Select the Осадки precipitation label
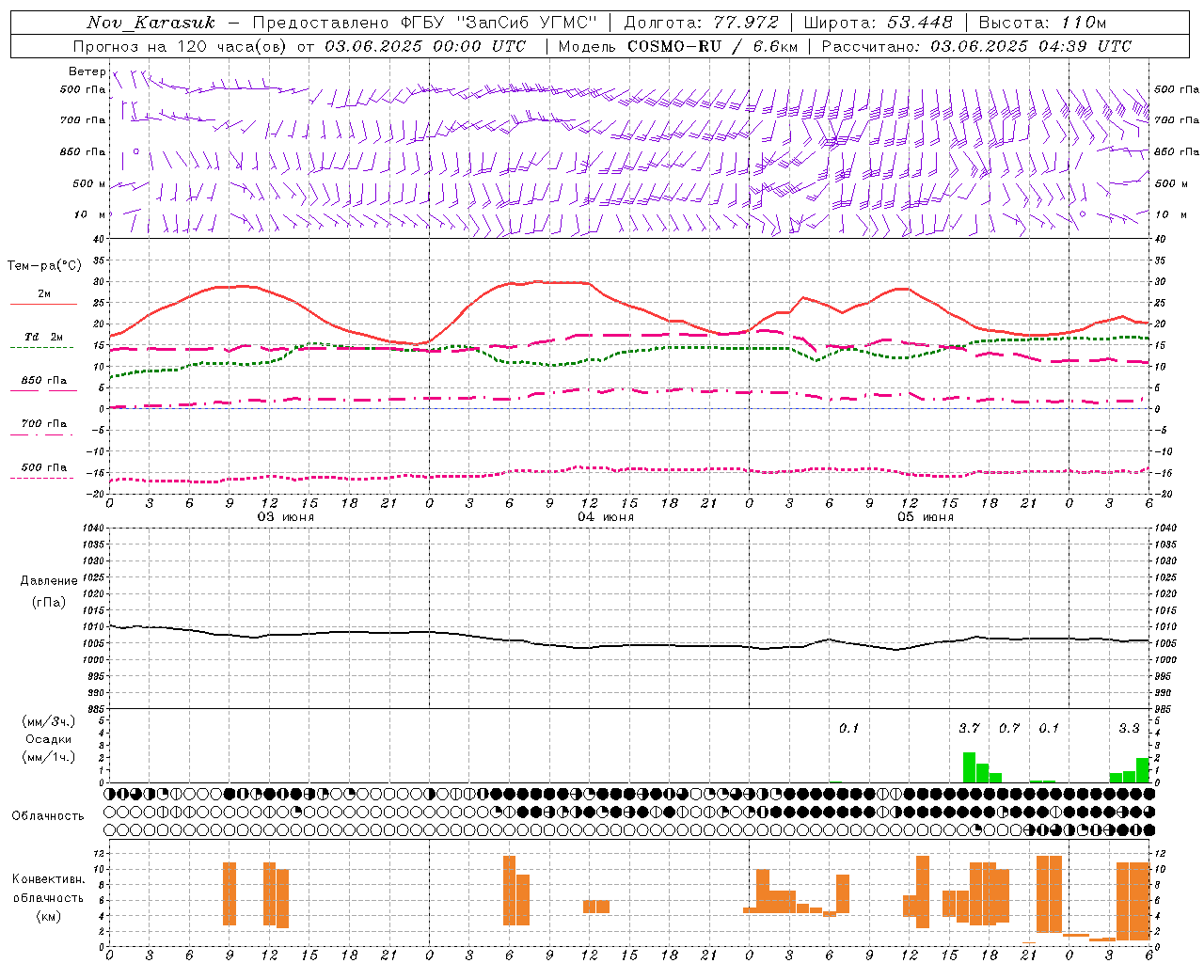1204x963 pixels. coord(49,739)
